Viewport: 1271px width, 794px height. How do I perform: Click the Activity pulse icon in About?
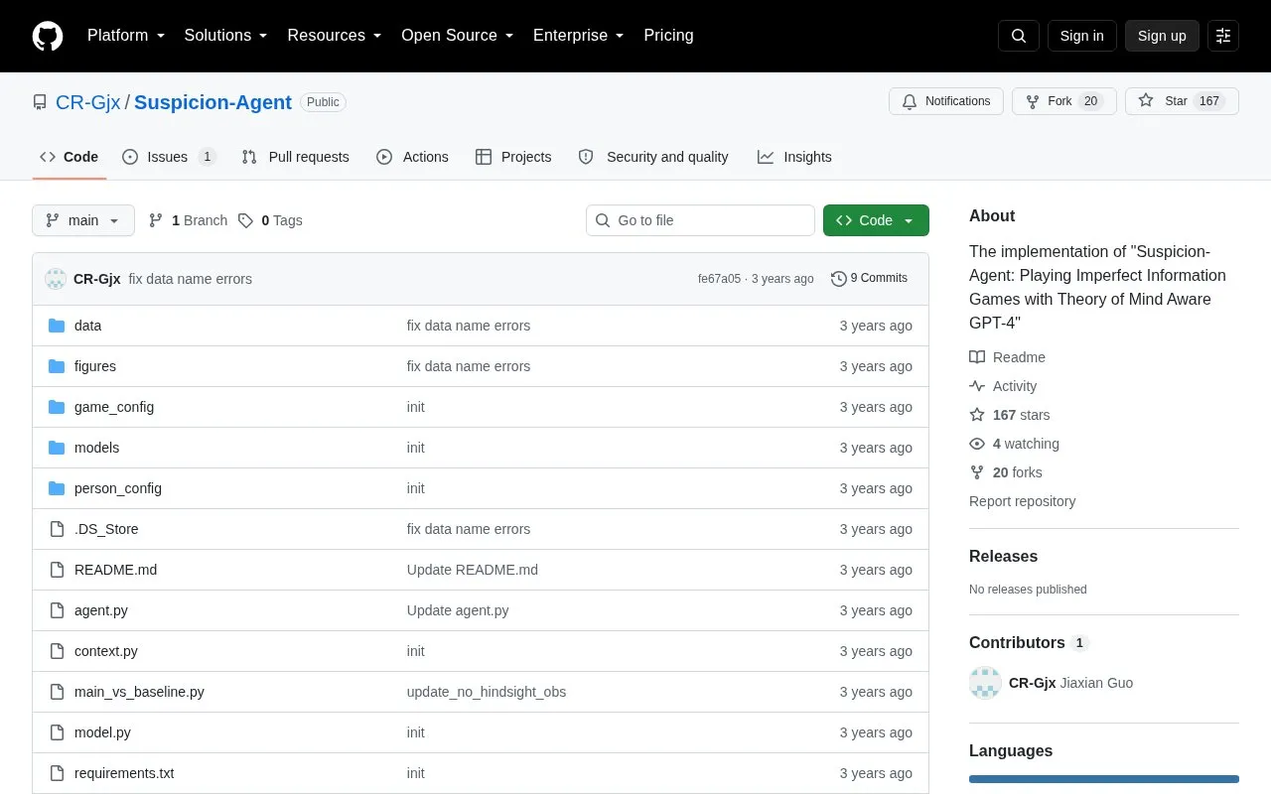tap(977, 386)
